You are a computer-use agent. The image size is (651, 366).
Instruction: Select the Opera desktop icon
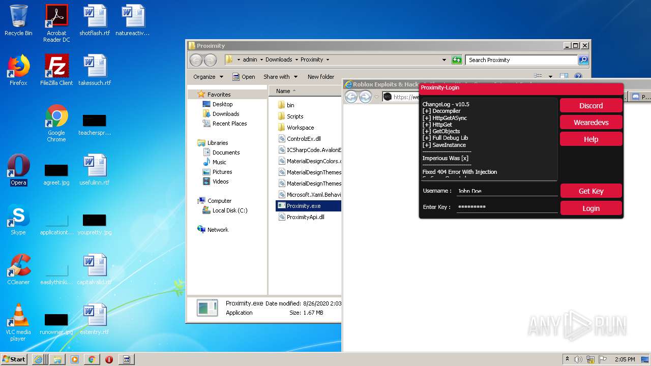point(18,170)
